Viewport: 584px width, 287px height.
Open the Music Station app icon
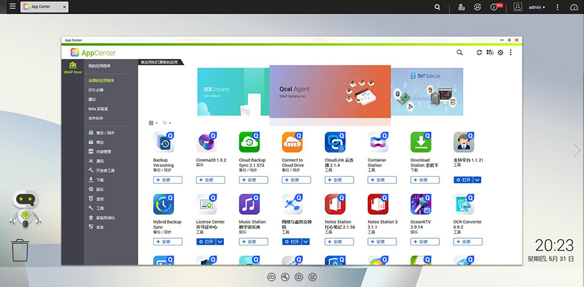(x=249, y=204)
